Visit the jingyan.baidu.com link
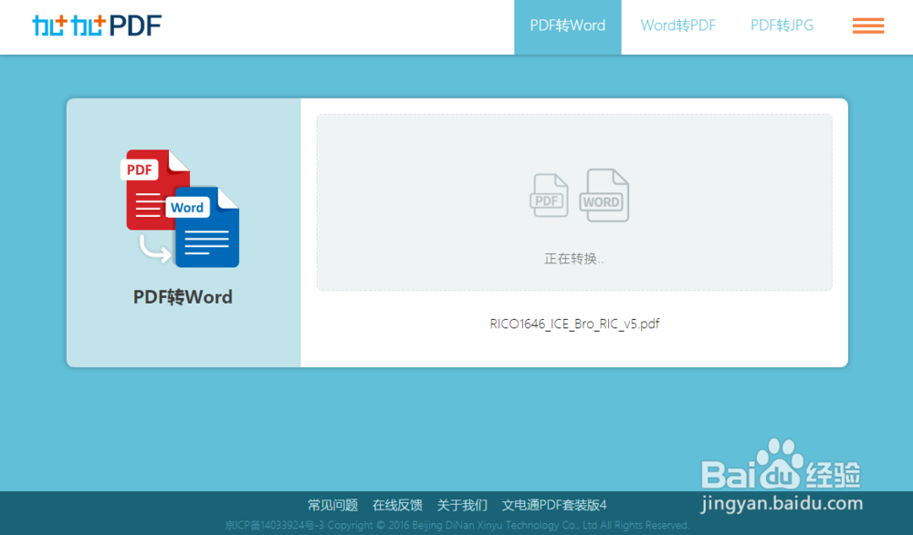Image resolution: width=913 pixels, height=535 pixels. [781, 502]
